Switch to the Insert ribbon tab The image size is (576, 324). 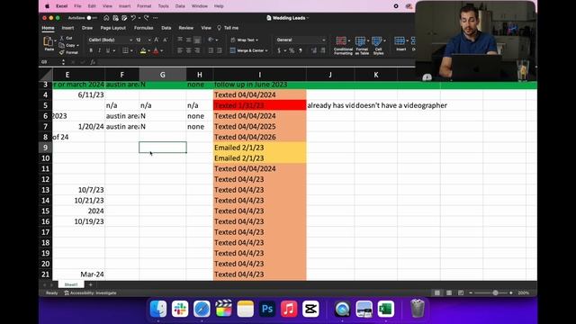click(x=67, y=28)
